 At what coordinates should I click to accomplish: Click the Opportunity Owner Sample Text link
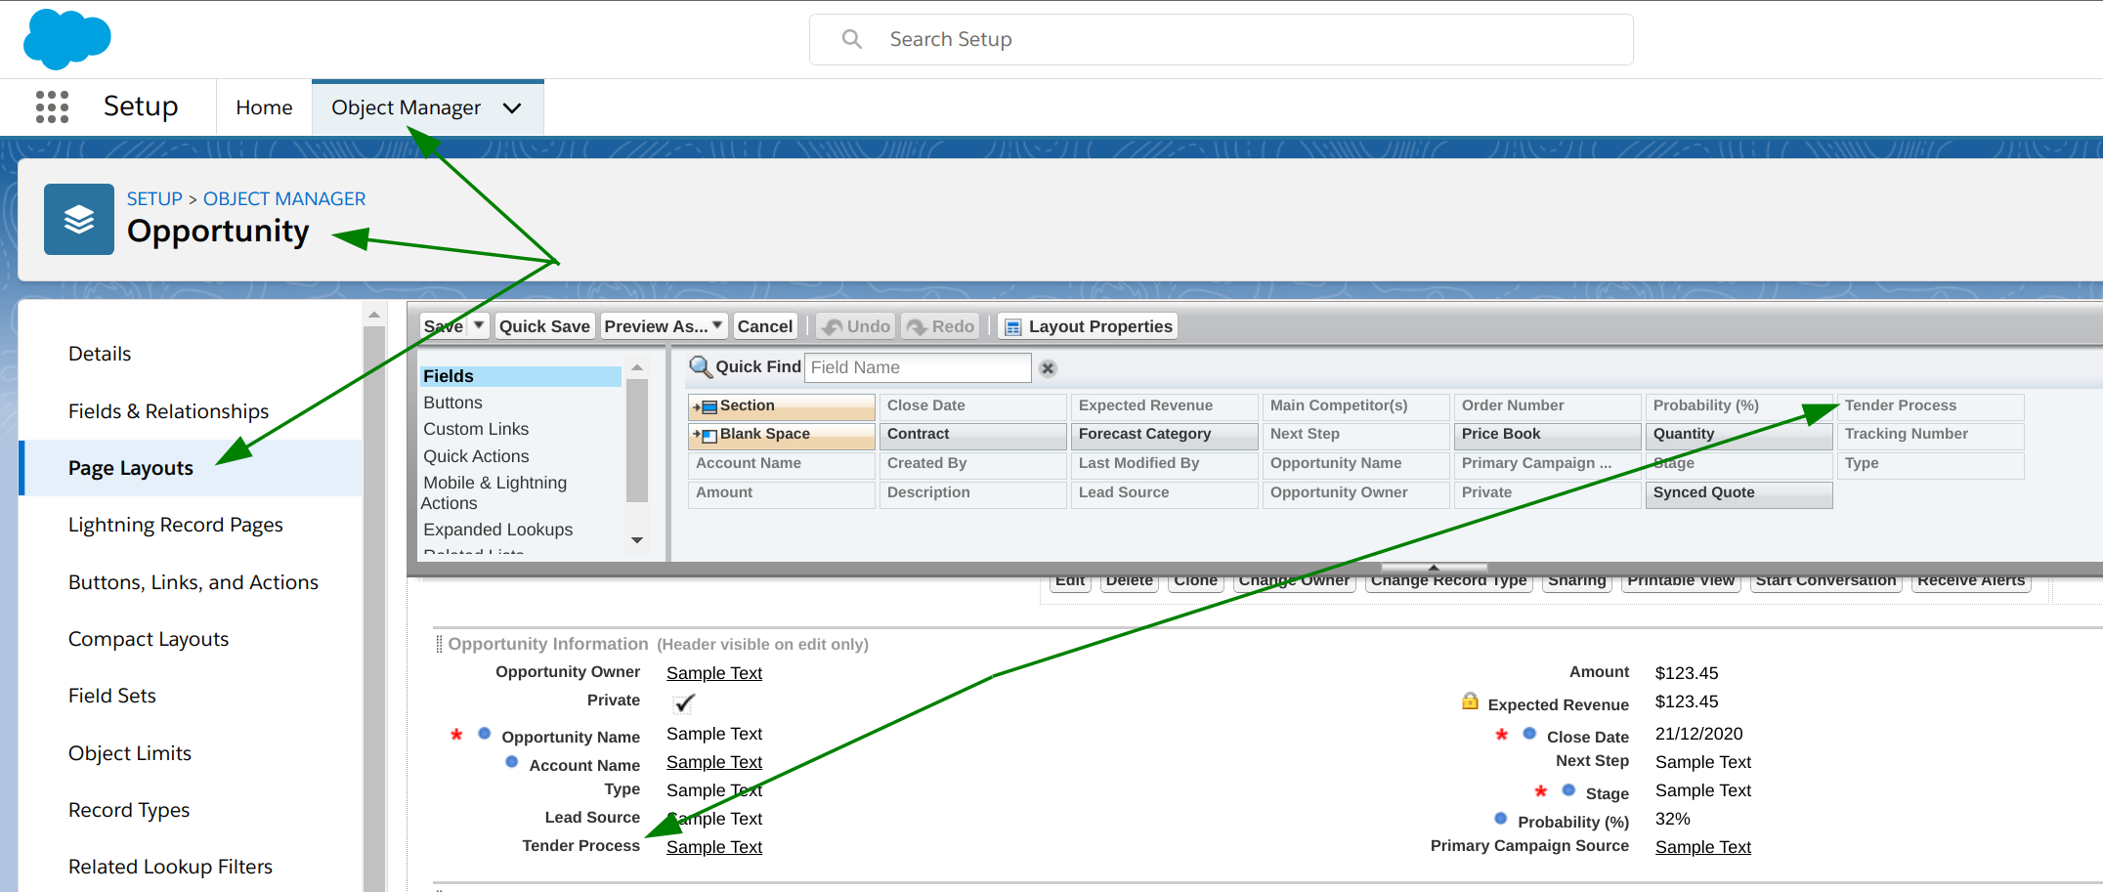pos(714,673)
